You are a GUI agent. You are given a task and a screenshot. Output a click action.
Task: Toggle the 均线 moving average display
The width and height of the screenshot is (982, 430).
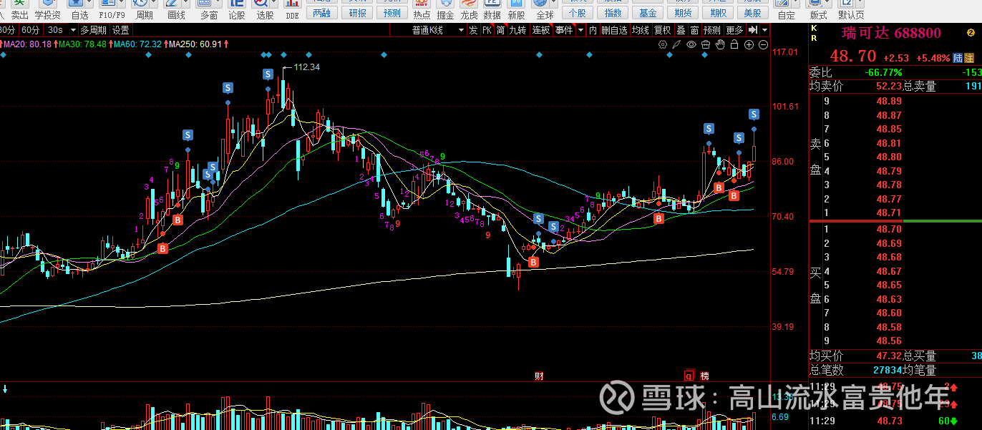pyautogui.click(x=640, y=30)
